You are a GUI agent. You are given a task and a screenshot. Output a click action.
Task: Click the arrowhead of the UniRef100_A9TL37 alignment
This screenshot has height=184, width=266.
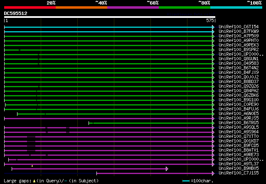point(214,164)
